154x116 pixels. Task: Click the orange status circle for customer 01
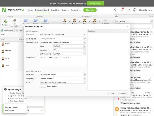117,109
